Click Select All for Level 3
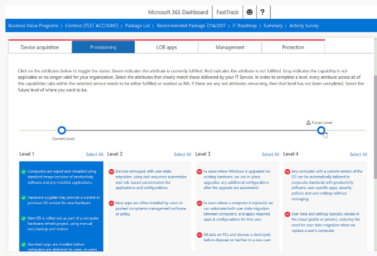 (x=270, y=154)
